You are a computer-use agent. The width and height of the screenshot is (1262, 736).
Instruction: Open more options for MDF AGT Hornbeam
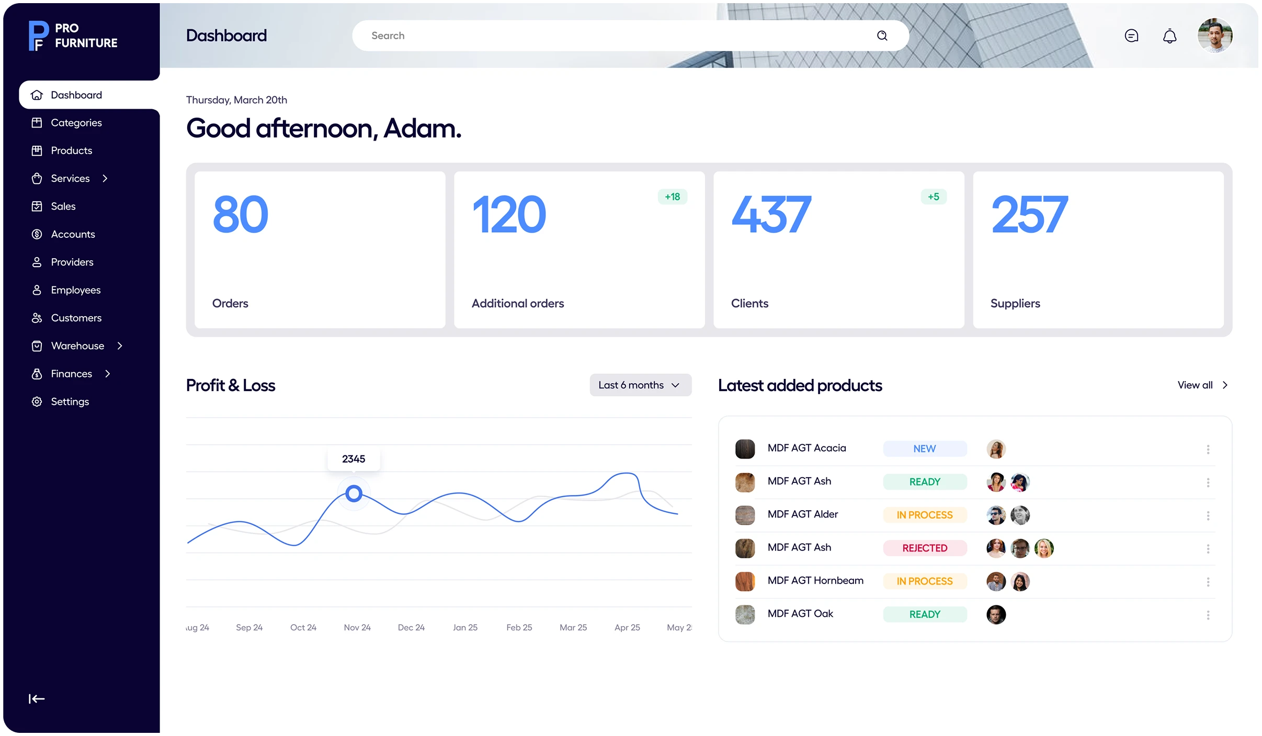(1208, 582)
